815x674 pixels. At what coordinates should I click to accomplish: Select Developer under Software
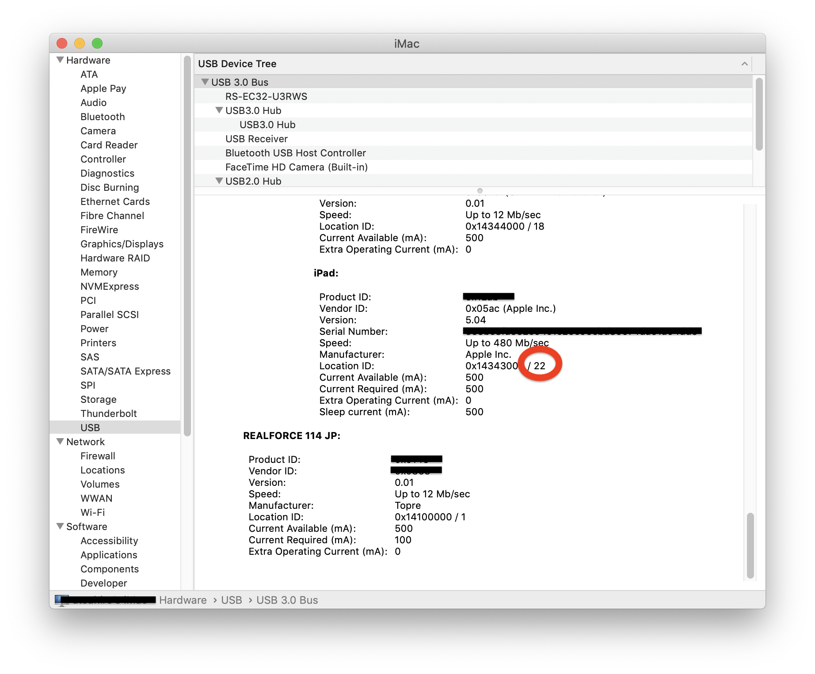(104, 583)
